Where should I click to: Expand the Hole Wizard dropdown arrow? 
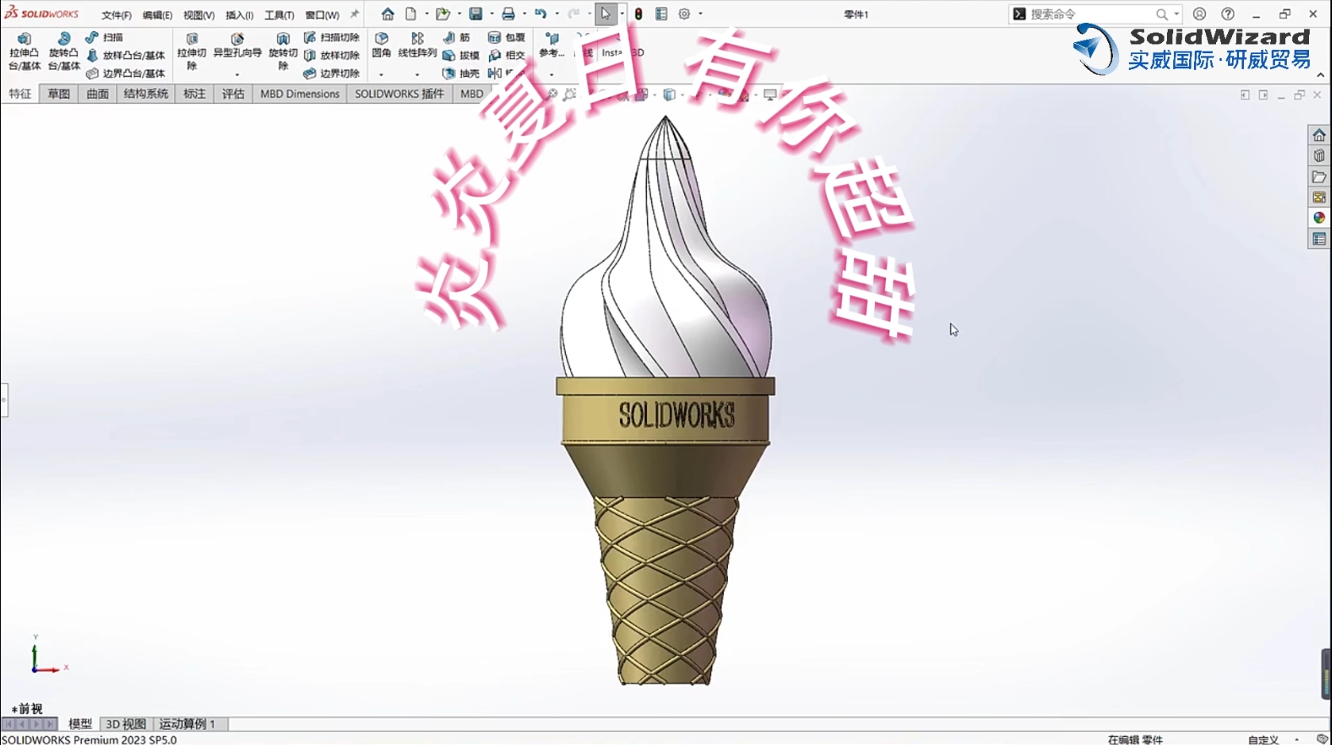(237, 75)
